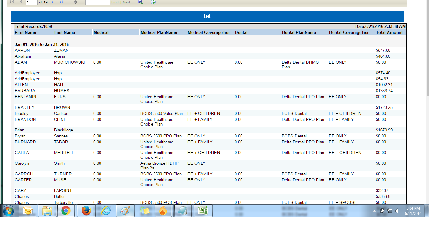The width and height of the screenshot is (429, 241).
Task: Click the Next search link
Action: point(127,2)
